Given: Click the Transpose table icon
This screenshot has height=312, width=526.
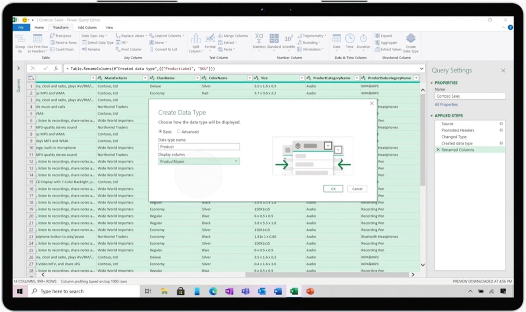Looking at the screenshot, I should point(53,36).
